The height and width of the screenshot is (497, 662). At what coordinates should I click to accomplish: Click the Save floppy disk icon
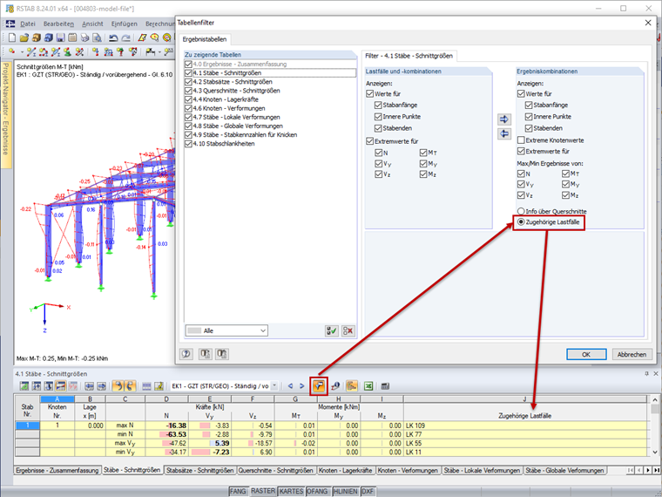coord(60,37)
